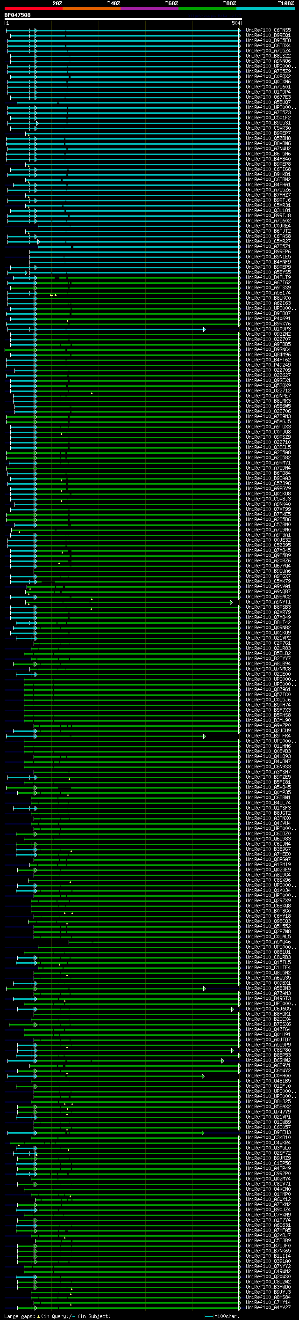299x1320 pixels.
Task: Click the white query sequence bar
Action: tap(123, 19)
